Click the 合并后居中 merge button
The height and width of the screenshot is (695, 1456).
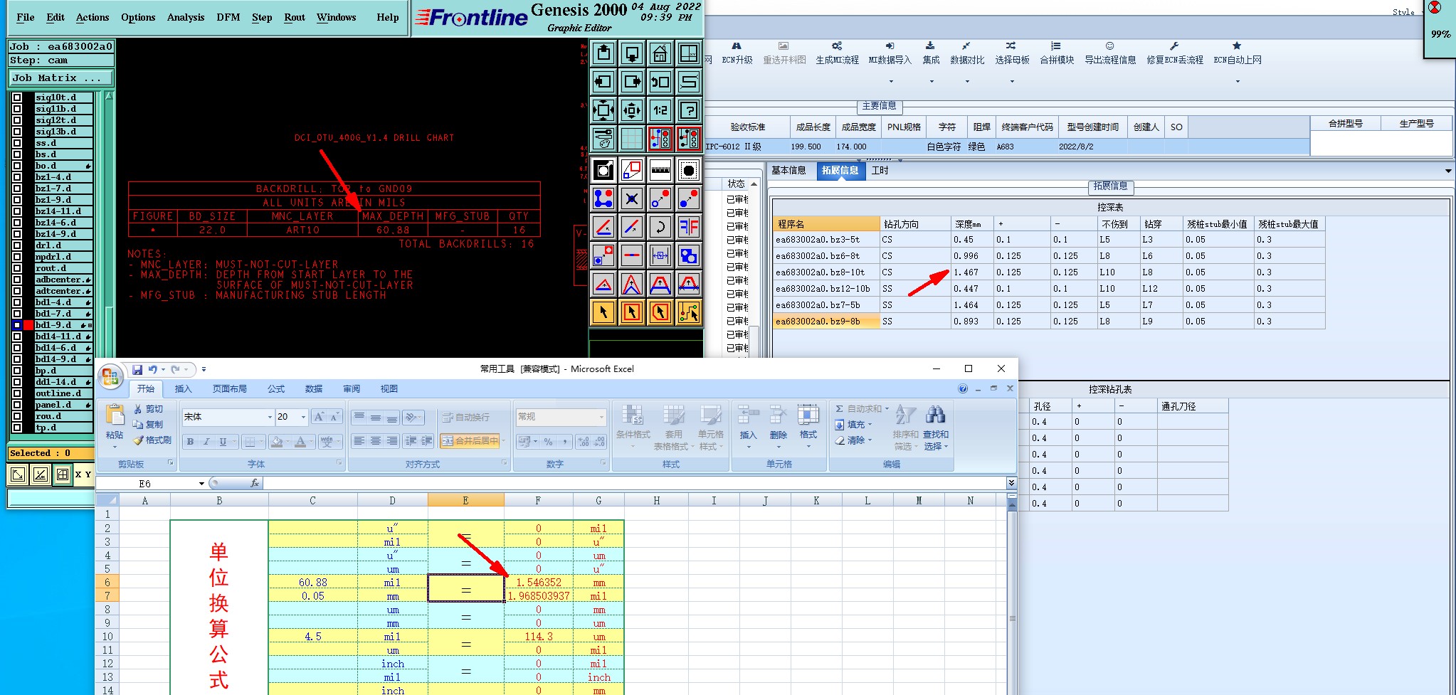coord(470,441)
